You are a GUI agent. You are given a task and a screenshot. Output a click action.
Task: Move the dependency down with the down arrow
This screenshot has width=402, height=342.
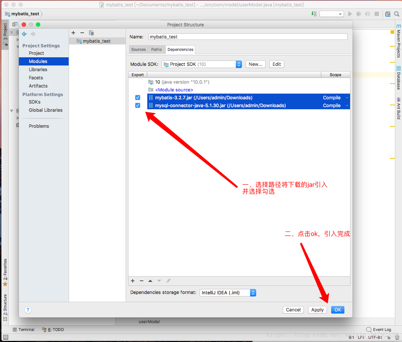tap(159, 281)
